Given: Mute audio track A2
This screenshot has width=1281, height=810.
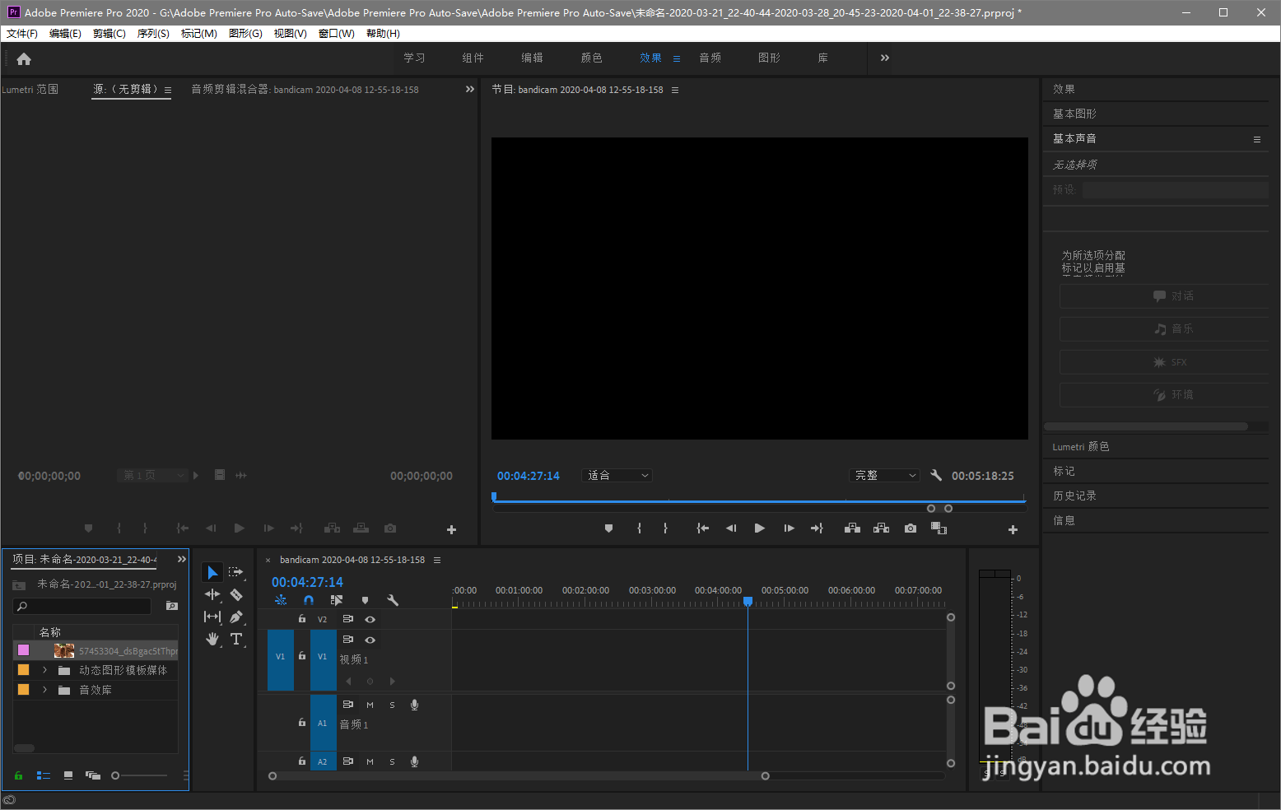Looking at the screenshot, I should pos(370,761).
